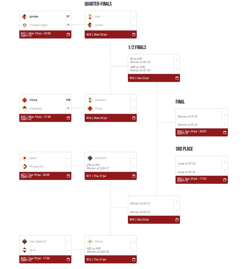This screenshot has width=243, height=269.
Task: Click calendar icon for quarter-final #29
Action: pyautogui.click(x=134, y=35)
